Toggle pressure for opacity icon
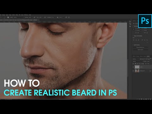This screenshot has width=152, height=114. tap(35, 17)
